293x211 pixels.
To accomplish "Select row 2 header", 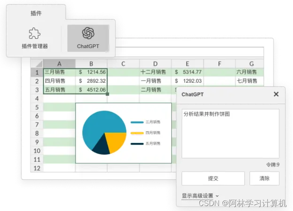I will tap(37, 81).
